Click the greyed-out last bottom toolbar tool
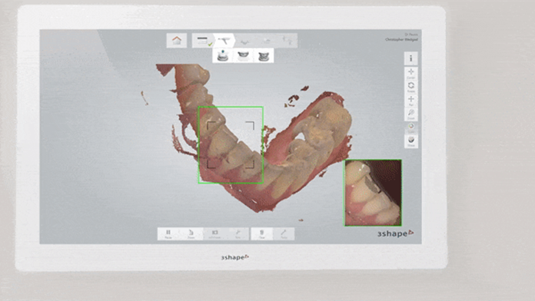 tap(284, 234)
